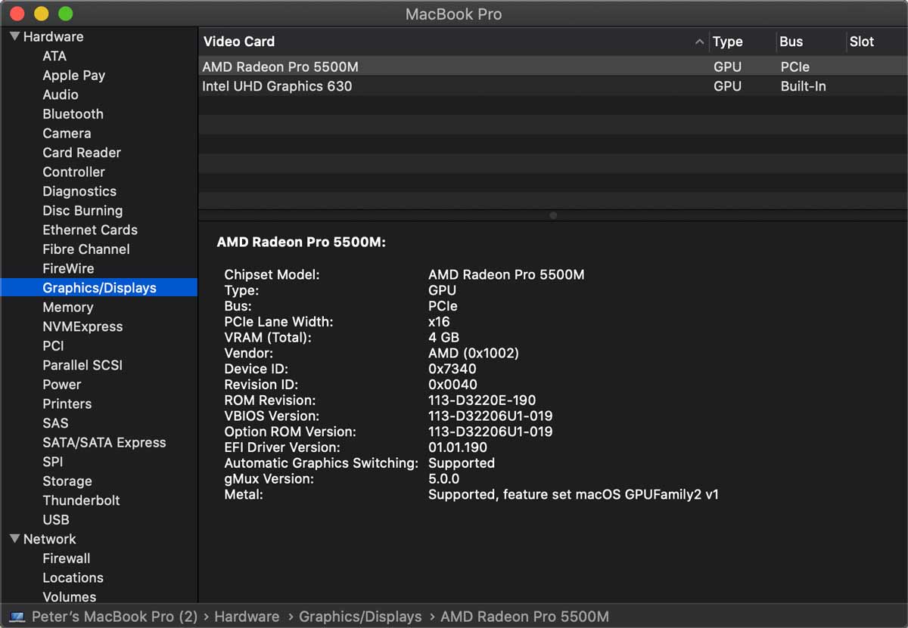Select USB in the sidebar
The width and height of the screenshot is (908, 628).
tap(56, 520)
